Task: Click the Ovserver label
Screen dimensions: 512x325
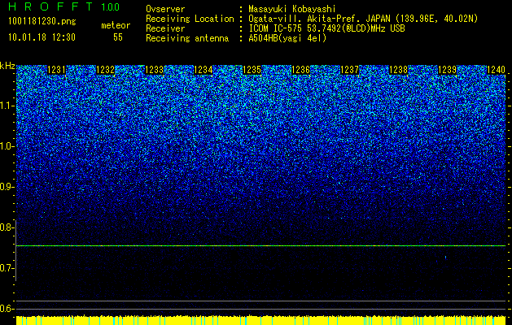Action: pos(165,10)
